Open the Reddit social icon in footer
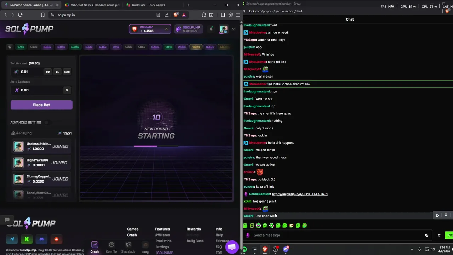Screen dimensions: 453x255 [x=56, y=239]
